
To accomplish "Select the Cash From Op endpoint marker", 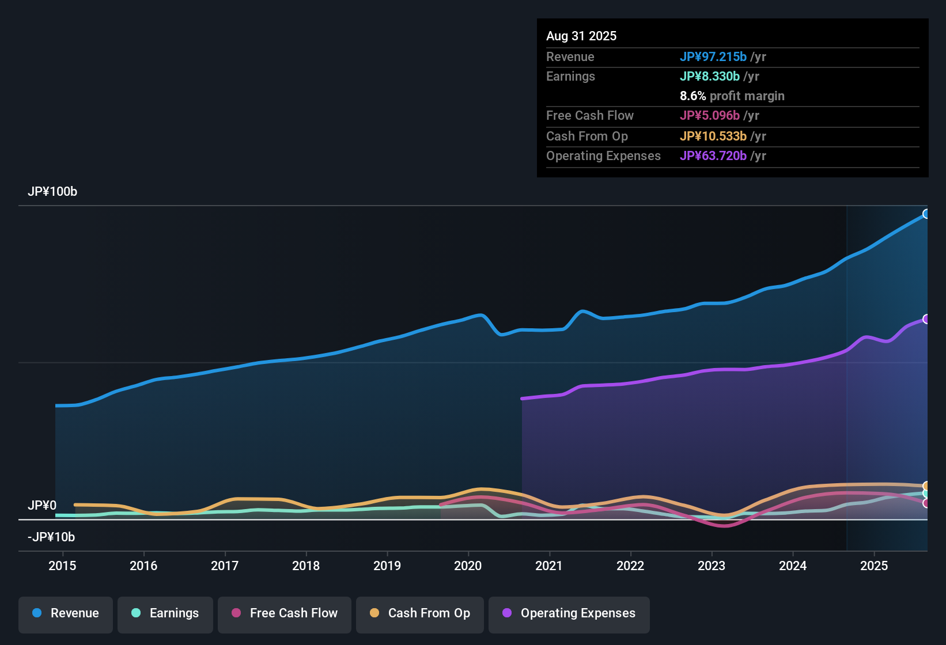I will [926, 487].
